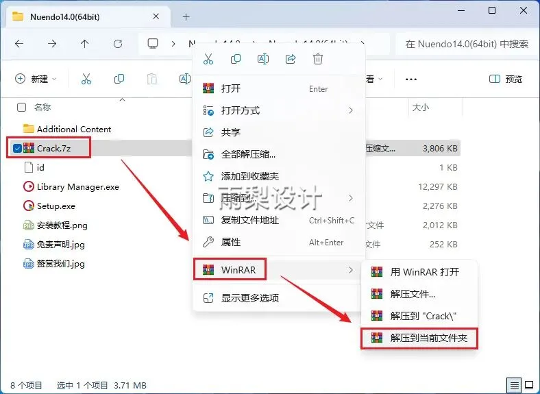Image resolution: width=540 pixels, height=394 pixels.
Task: Select 复制文件地址 menu entry
Action: [278, 221]
